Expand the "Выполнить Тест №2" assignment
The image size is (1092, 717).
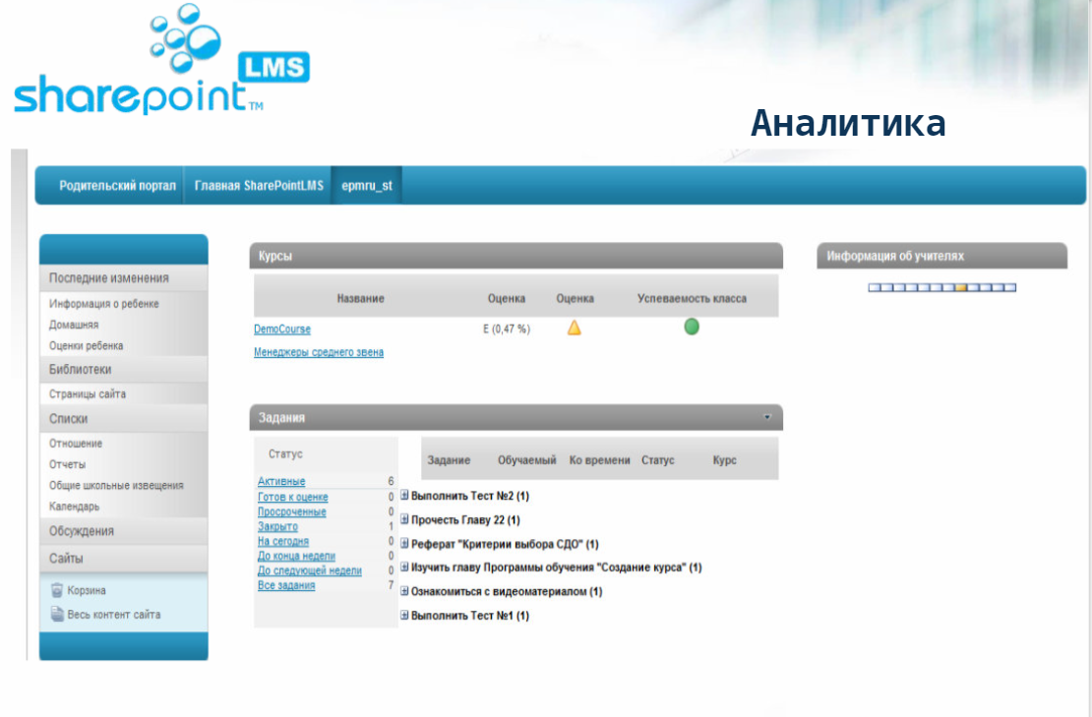tap(403, 496)
